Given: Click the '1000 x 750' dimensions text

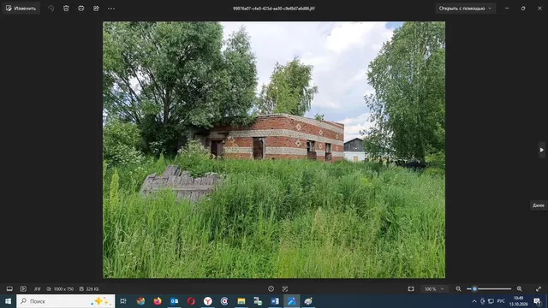Looking at the screenshot, I should pos(63,289).
